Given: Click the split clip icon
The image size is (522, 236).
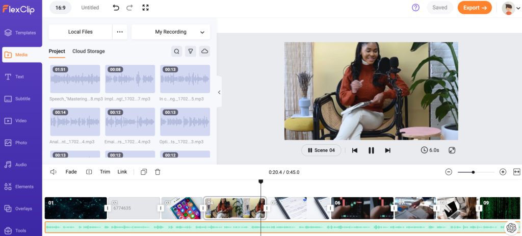Looking at the screenshot, I should (89, 172).
